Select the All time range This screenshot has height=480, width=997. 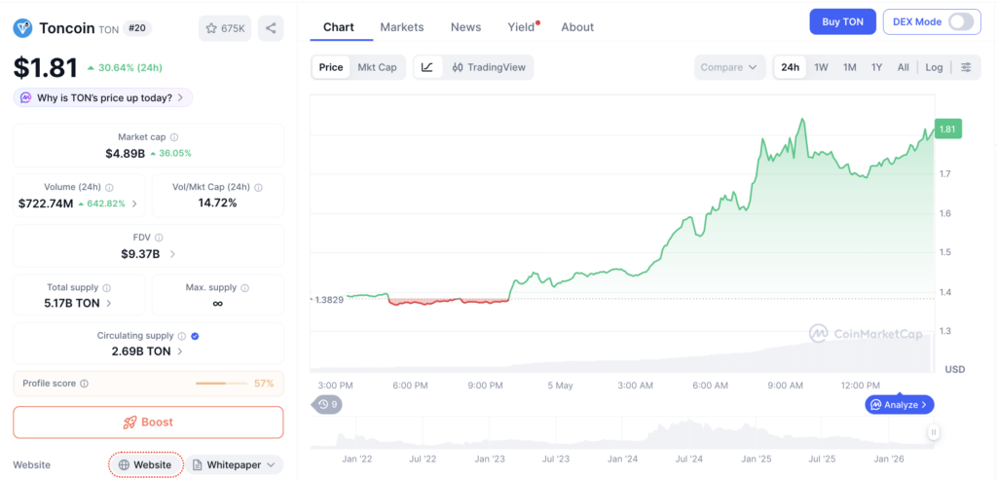pyautogui.click(x=903, y=67)
